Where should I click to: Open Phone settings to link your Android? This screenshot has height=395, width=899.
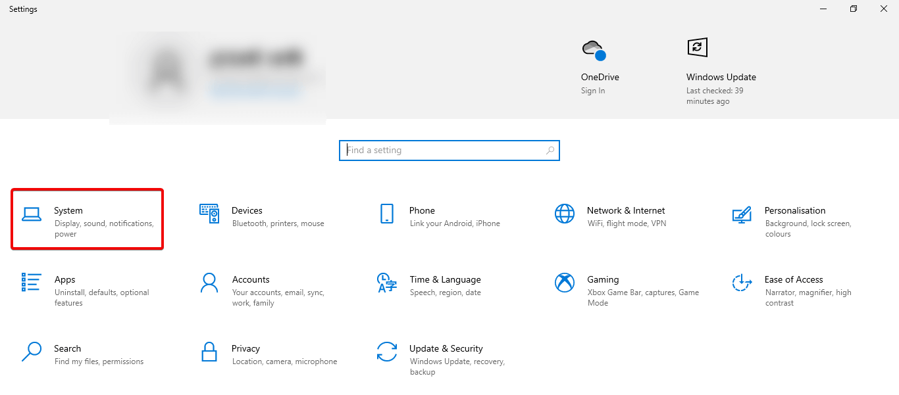(434, 216)
